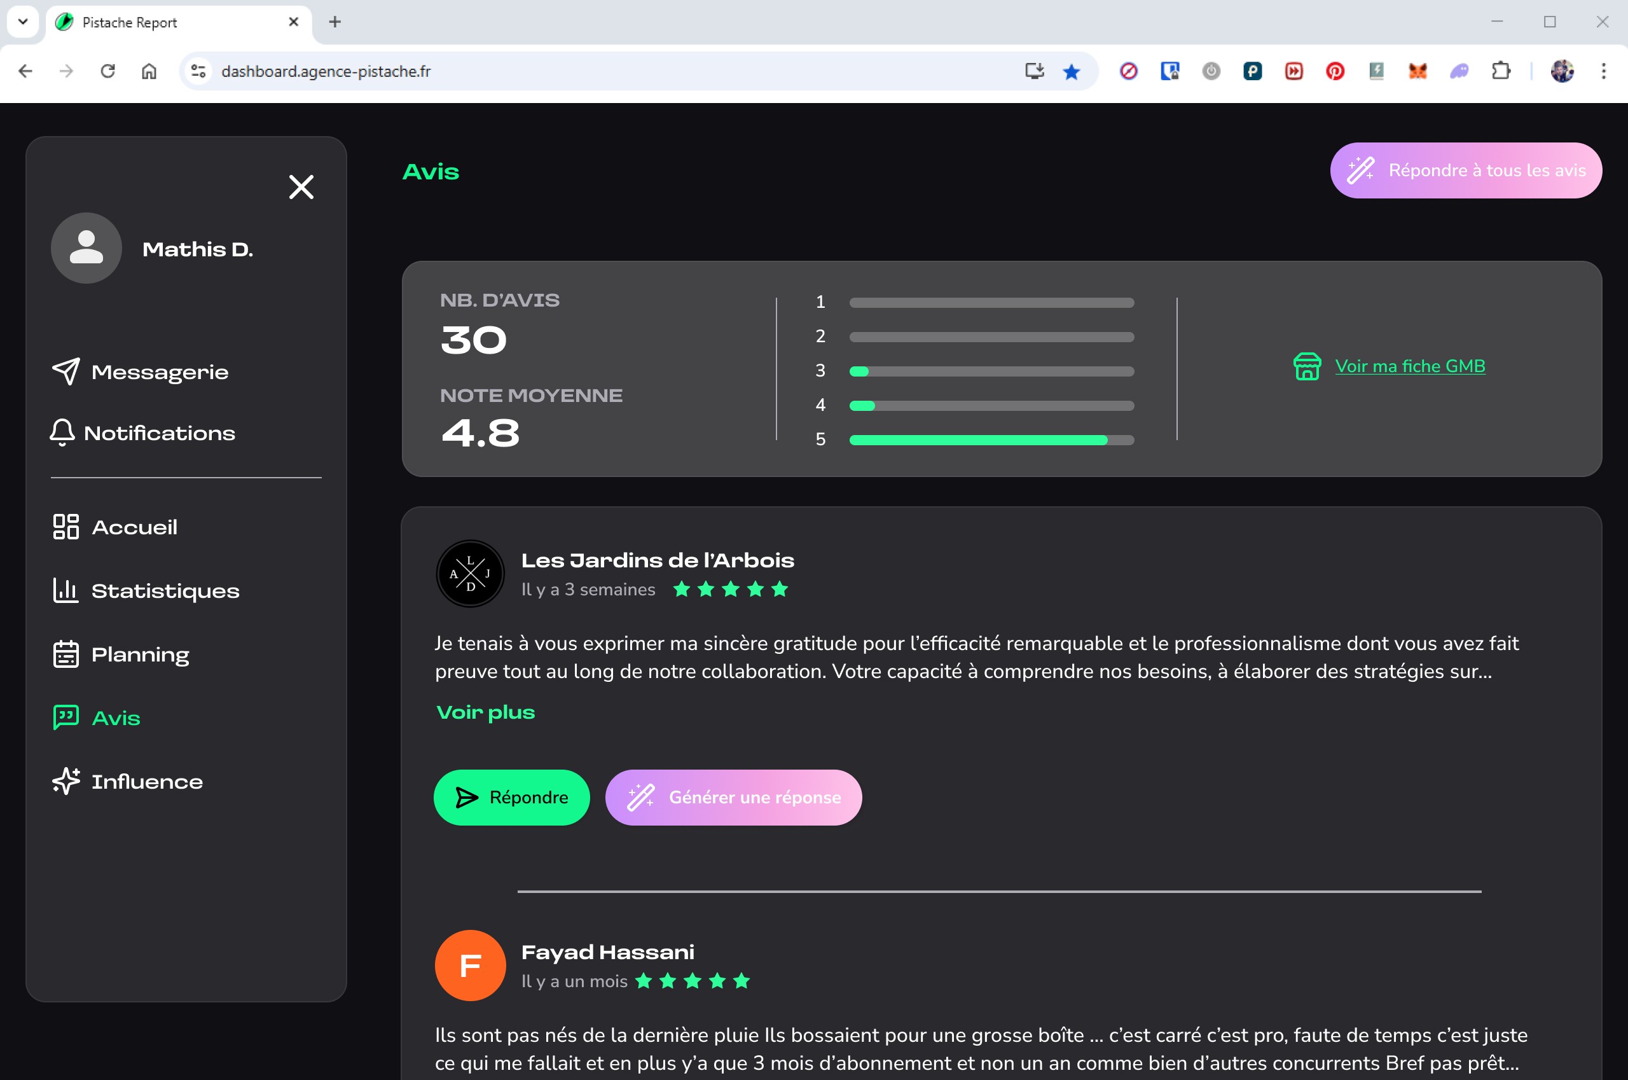Expand review with Voir plus
The height and width of the screenshot is (1080, 1628).
[485, 712]
